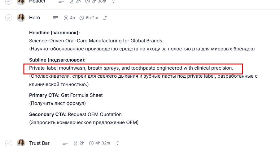Image resolution: width=280 pixels, height=146 pixels.
Task: Click the Header task description lines icon
Action: (x=61, y=2)
